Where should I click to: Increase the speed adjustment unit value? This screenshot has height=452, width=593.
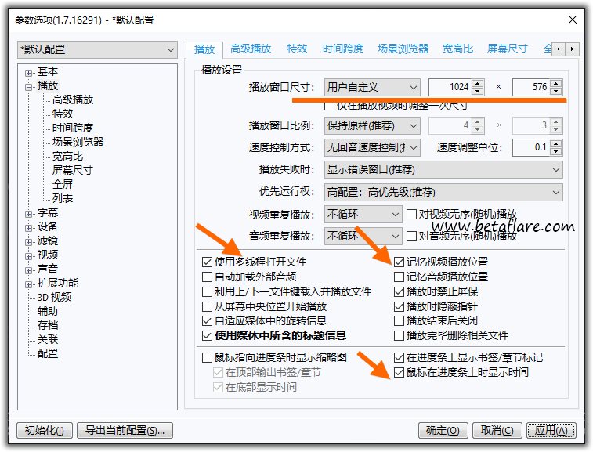point(555,143)
